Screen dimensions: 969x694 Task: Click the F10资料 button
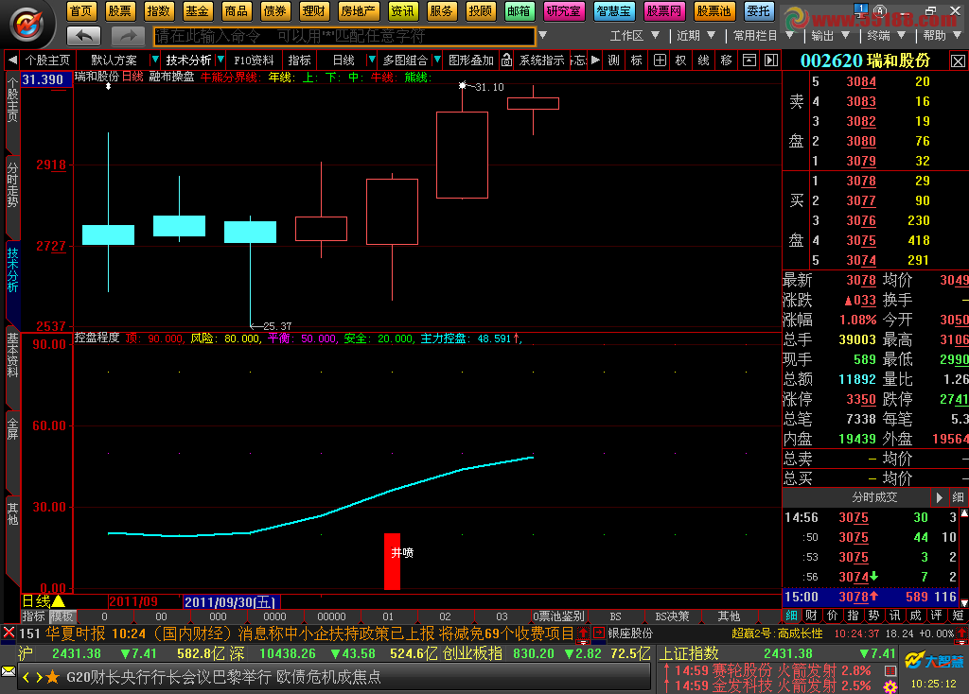pos(254,60)
